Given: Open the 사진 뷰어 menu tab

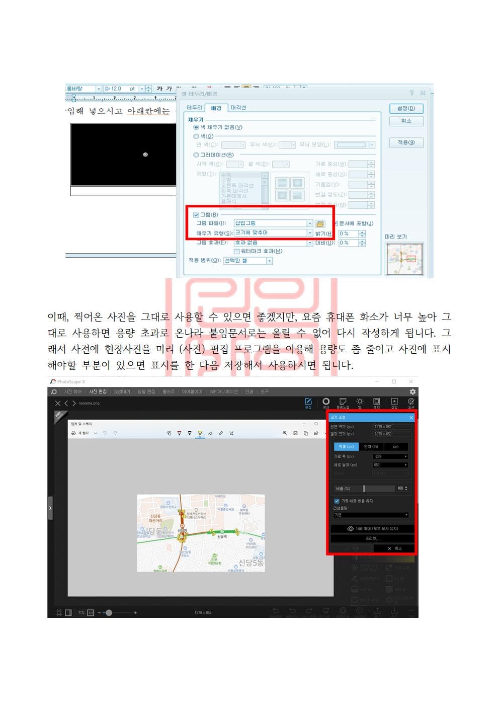Looking at the screenshot, I should point(72,391).
